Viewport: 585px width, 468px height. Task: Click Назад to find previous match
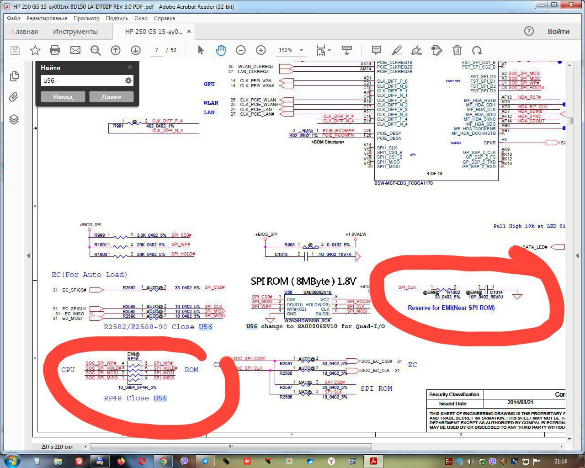(63, 97)
